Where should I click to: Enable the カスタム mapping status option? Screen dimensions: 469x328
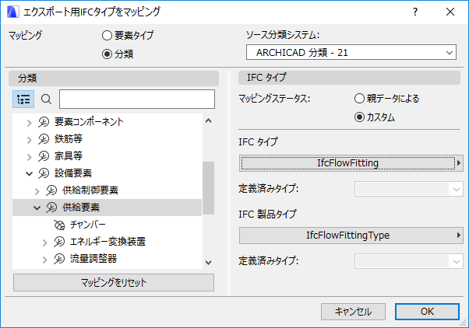pos(359,117)
